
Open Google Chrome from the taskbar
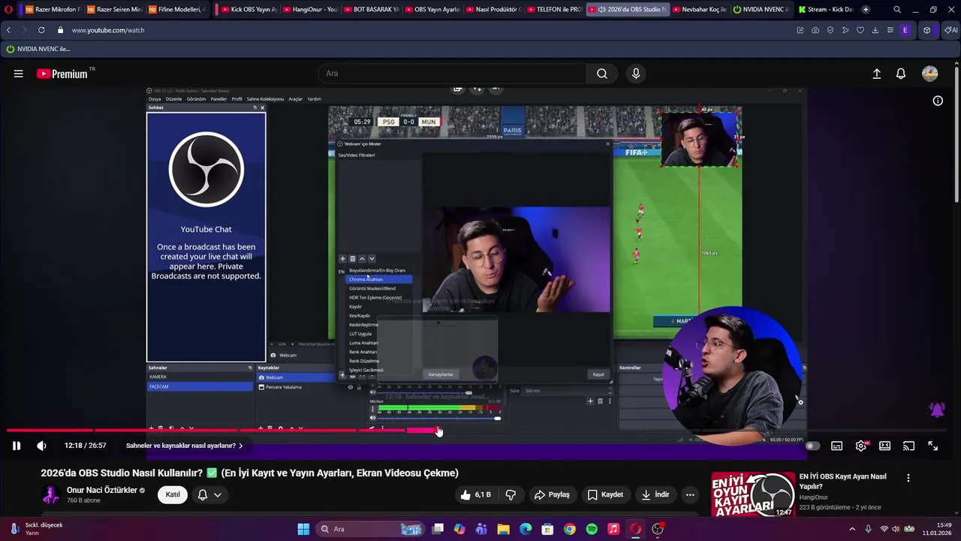[570, 529]
